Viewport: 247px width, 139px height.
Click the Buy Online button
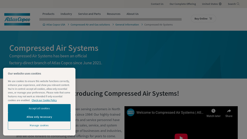pos(203,19)
